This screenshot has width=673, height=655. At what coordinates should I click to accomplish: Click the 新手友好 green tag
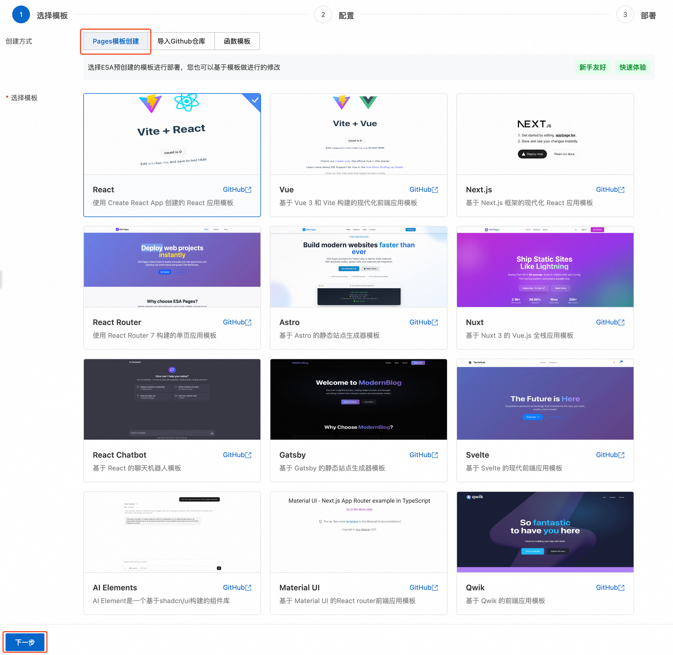tap(592, 67)
